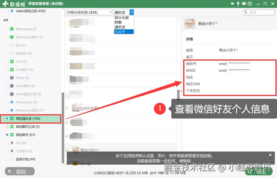Click the 电话号码 field label

tap(193, 84)
